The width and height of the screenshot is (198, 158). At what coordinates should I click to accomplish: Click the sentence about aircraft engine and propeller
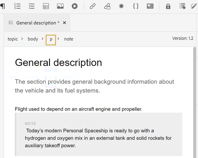click(79, 109)
